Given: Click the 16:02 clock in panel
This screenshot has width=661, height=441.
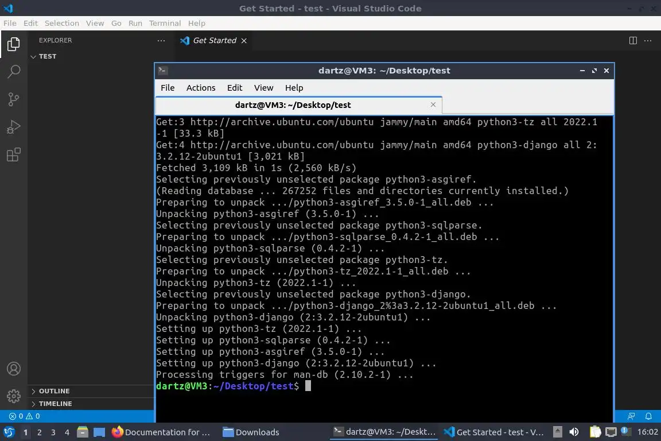Looking at the screenshot, I should pyautogui.click(x=647, y=432).
